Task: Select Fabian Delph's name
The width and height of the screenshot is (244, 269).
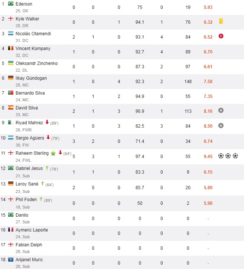Action: (29, 245)
